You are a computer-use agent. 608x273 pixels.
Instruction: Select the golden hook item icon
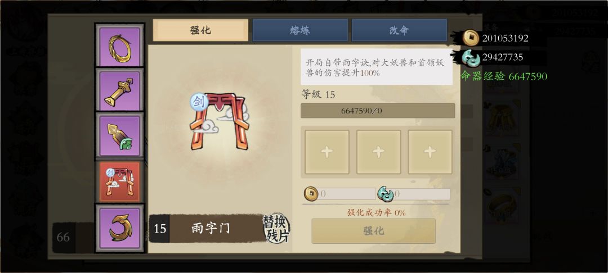tap(120, 228)
